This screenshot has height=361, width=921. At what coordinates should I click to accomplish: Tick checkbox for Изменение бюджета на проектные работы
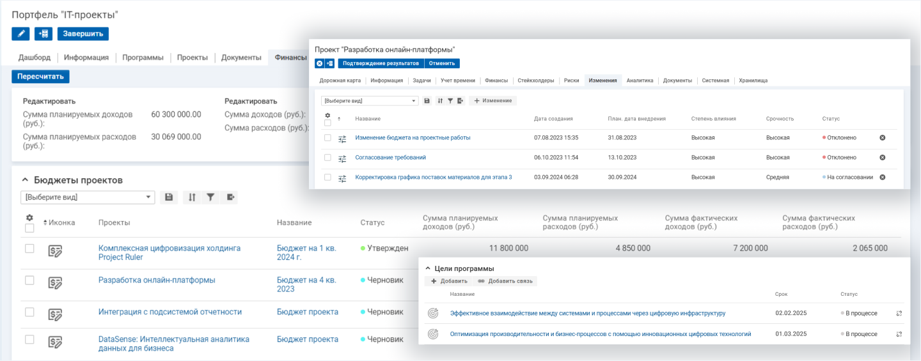click(327, 138)
